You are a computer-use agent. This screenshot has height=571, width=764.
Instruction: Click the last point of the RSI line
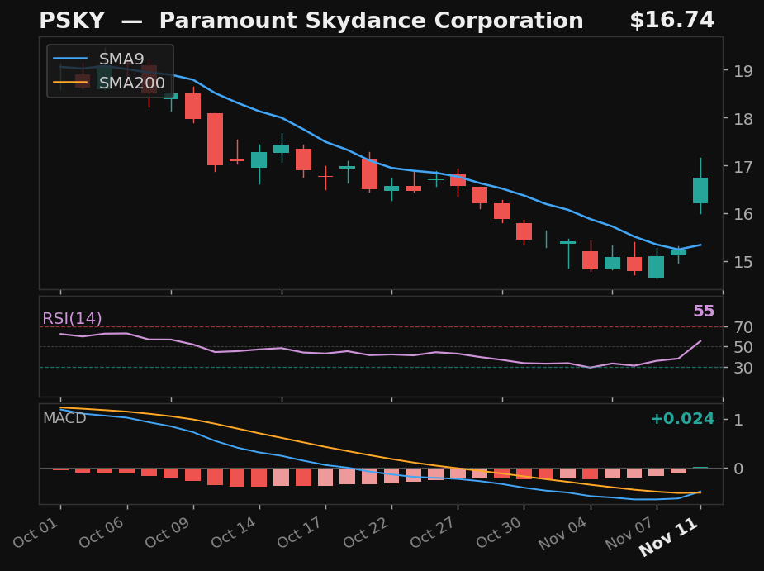click(700, 340)
